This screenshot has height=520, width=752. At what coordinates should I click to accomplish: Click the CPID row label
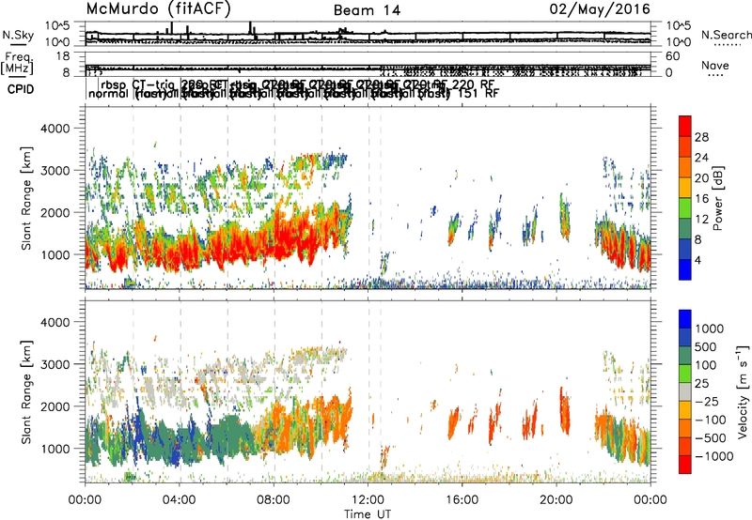tap(21, 89)
